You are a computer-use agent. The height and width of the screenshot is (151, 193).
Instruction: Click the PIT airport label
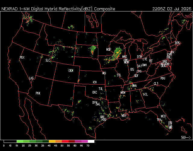(151, 61)
